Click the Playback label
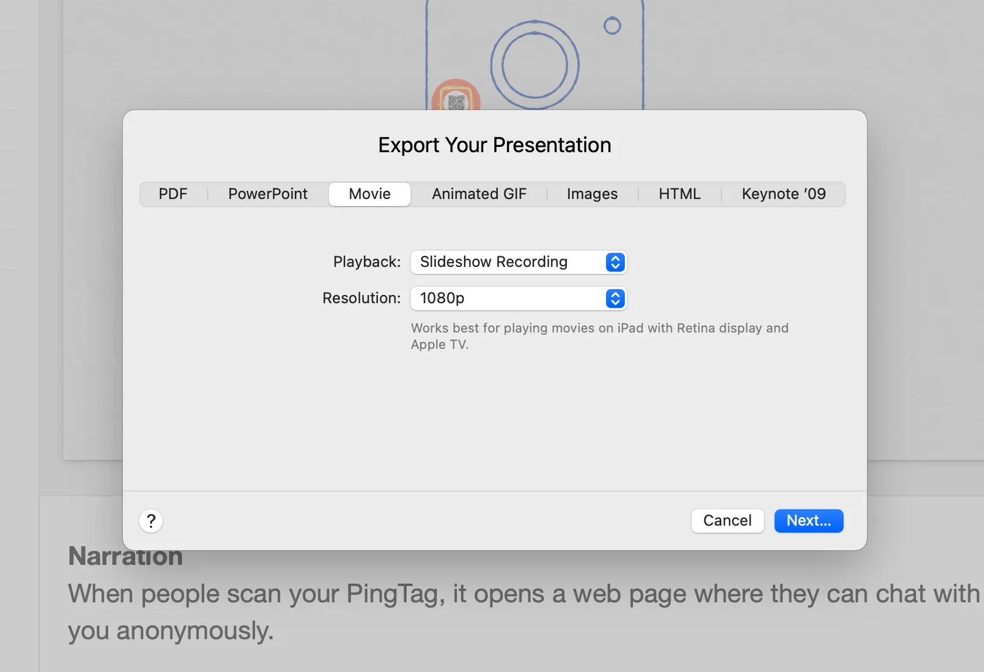The width and height of the screenshot is (984, 672). coord(367,262)
